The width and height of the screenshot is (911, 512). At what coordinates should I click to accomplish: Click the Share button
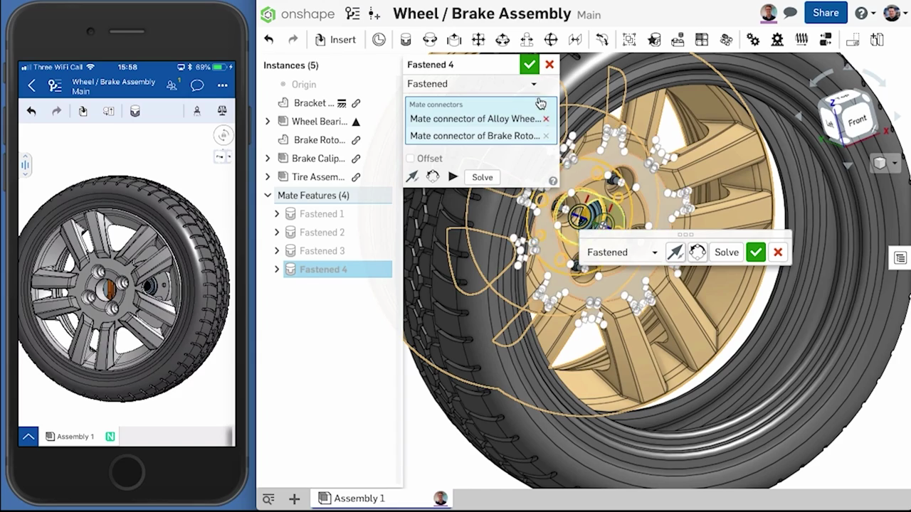coord(826,13)
